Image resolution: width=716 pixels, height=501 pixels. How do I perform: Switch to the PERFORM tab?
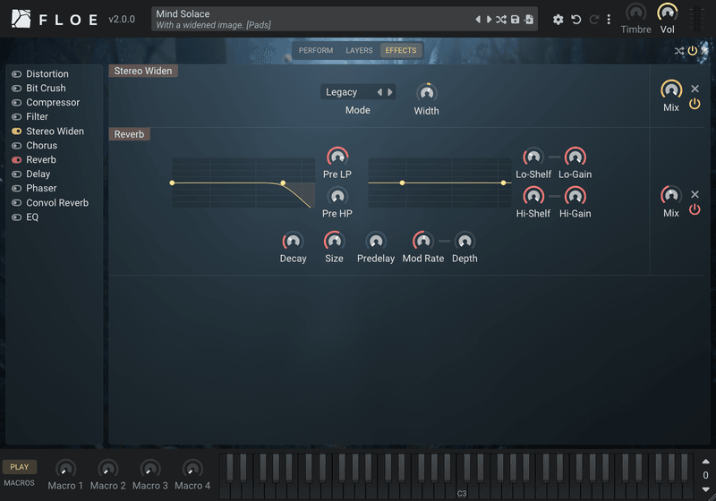(x=316, y=50)
